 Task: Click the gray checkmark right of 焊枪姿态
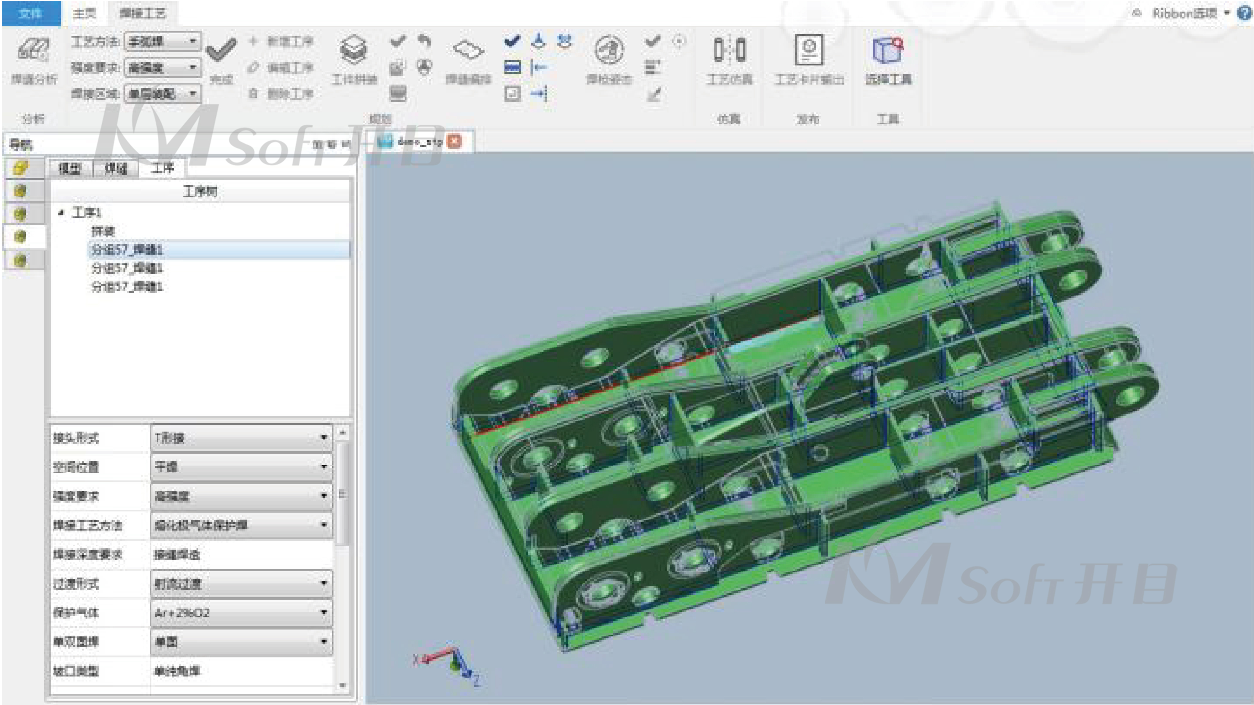click(x=653, y=41)
